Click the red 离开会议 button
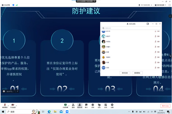172x114 pixels. click(165, 106)
